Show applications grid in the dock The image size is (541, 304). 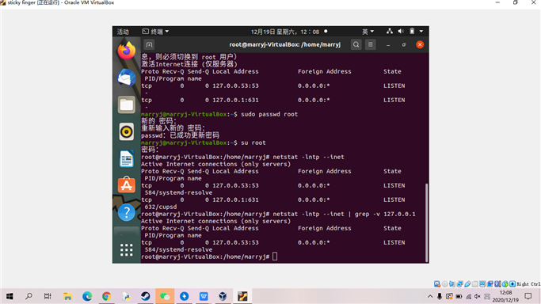[x=126, y=250]
